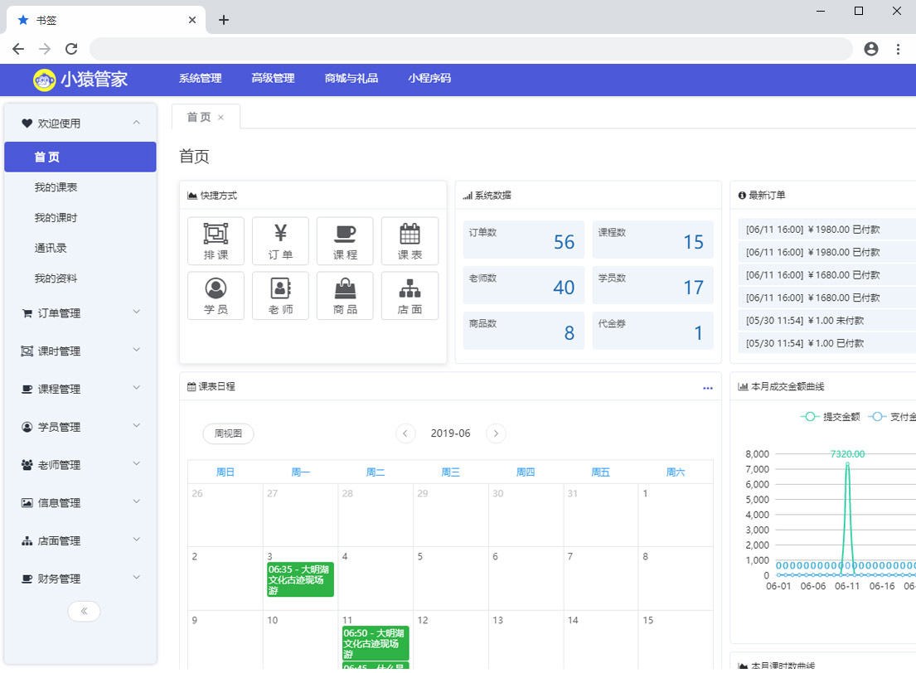Viewport: 916px width, 673px height.
Task: Click the 商品数 8 data card
Action: (x=523, y=331)
